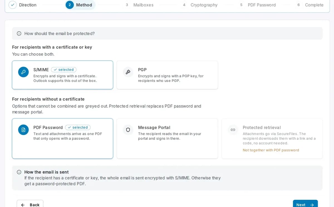Viewport: 334px width, 207px height.
Task: Select the Message Portal option card
Action: tap(167, 138)
